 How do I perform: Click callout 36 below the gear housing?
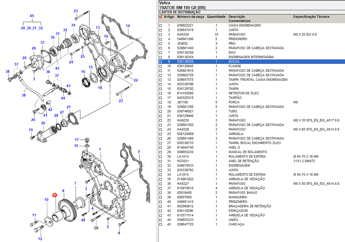[96, 228]
